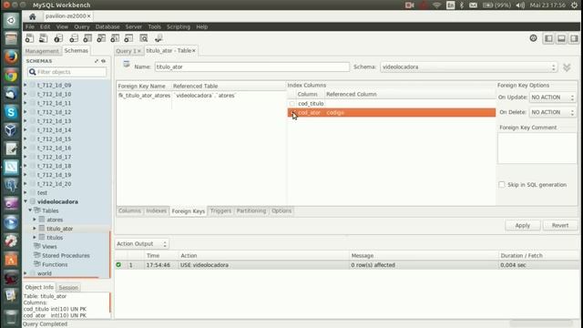Expand the atores table
Screen dimensions: 583x328
pos(35,220)
